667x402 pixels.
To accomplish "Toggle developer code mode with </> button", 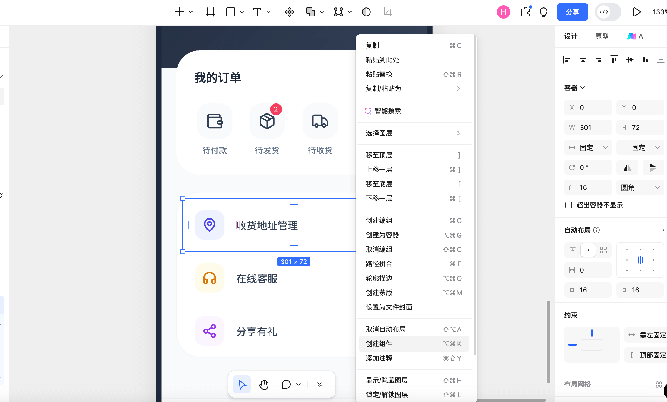I will click(608, 12).
